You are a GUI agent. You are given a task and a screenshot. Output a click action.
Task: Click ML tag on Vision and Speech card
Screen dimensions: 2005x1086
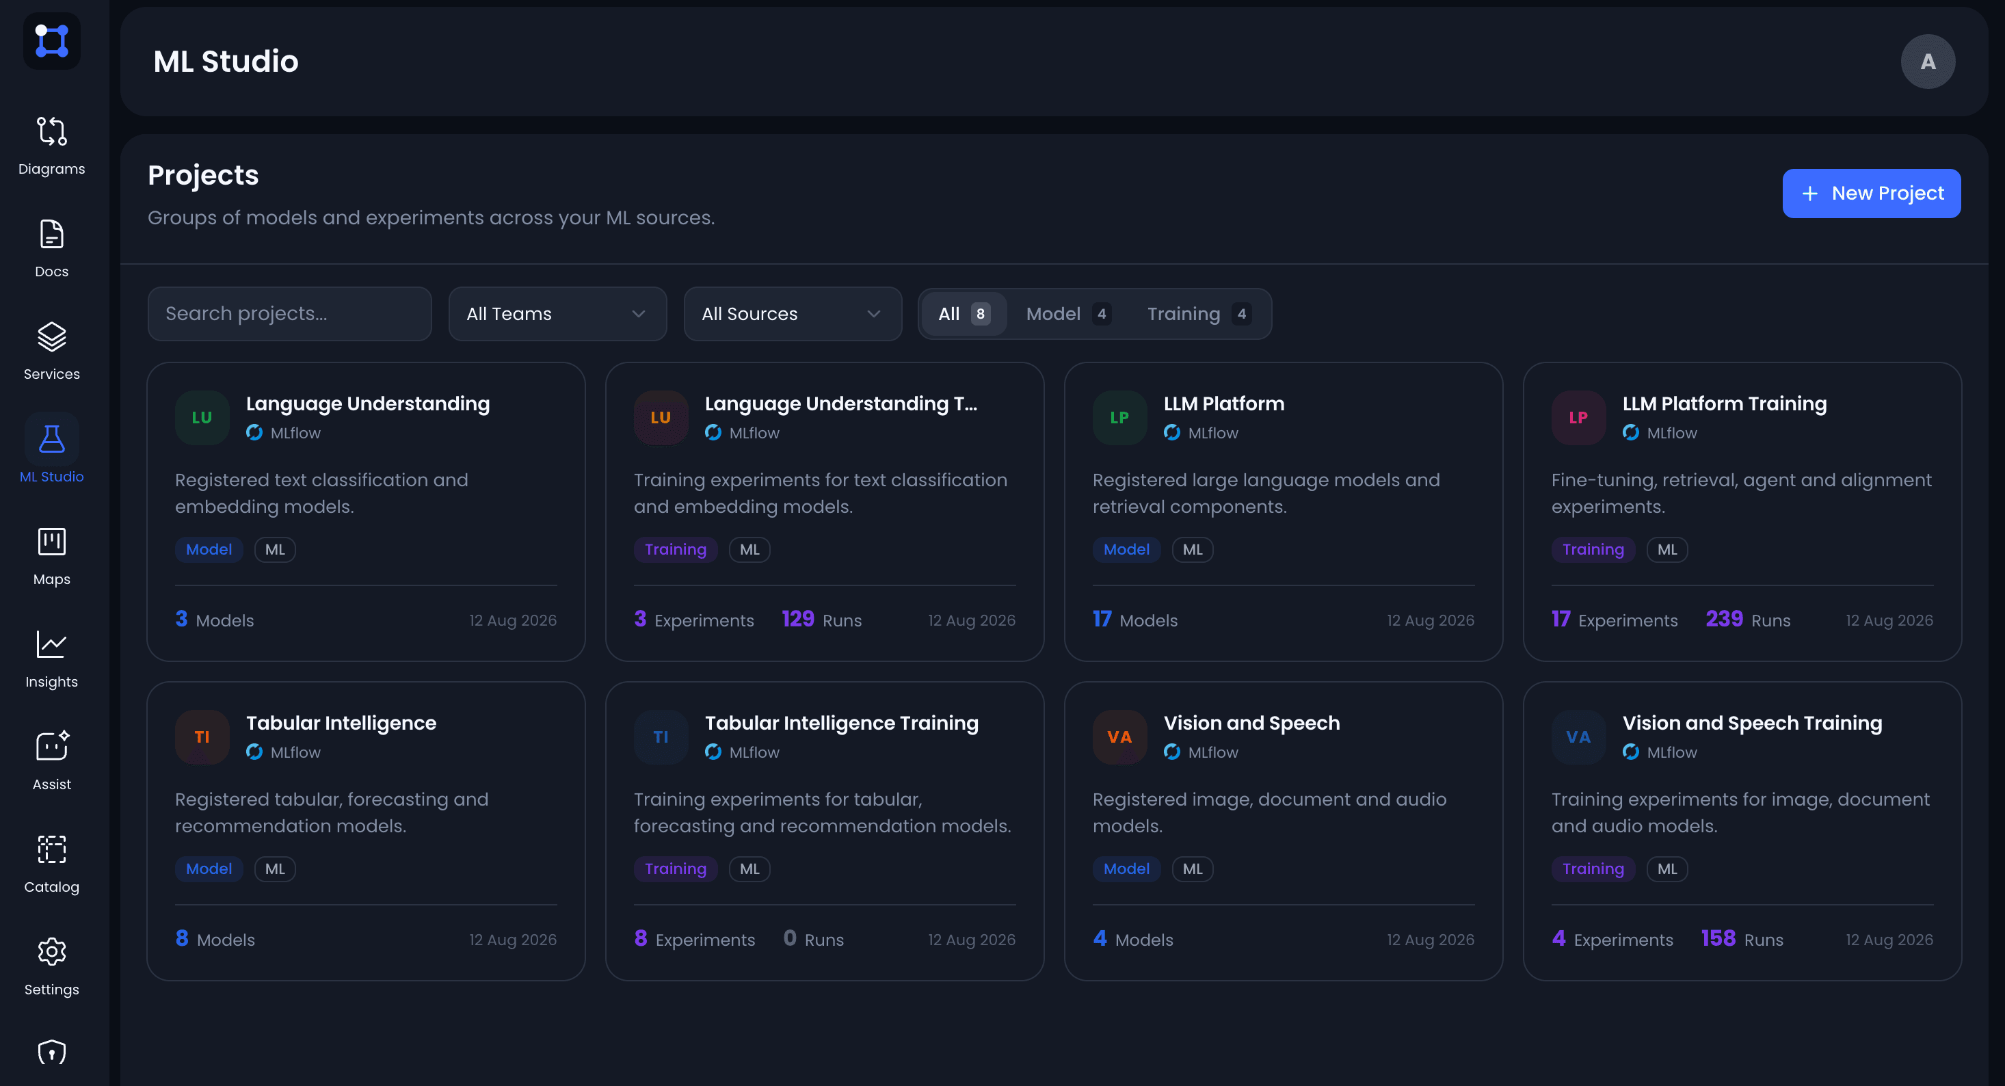(x=1193, y=869)
